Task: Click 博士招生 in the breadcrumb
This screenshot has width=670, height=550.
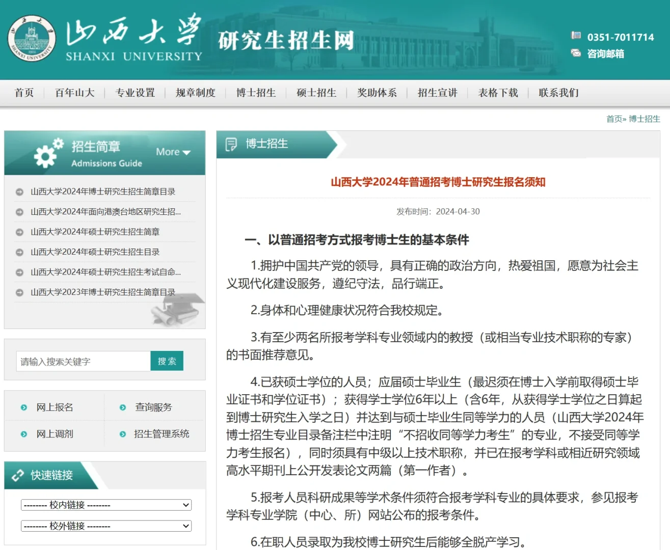Action: point(645,119)
